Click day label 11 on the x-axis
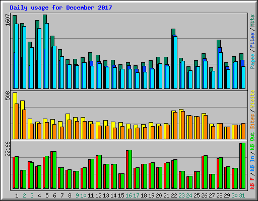258x201 pixels. pyautogui.click(x=91, y=195)
